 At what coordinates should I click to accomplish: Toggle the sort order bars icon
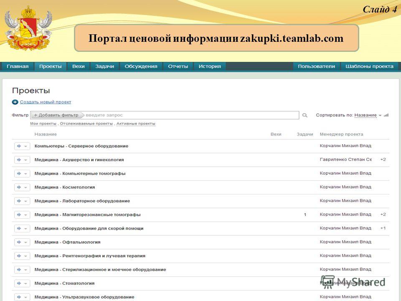tap(386, 115)
